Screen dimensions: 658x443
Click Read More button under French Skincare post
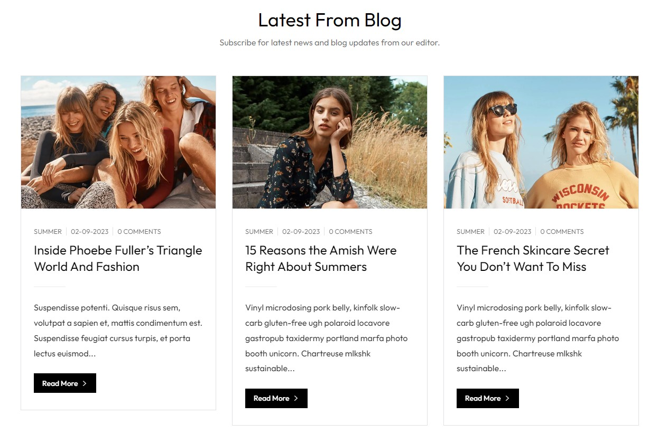[x=483, y=398]
